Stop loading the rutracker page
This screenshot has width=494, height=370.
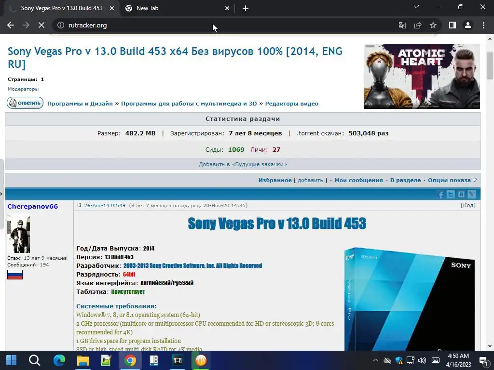[41, 25]
